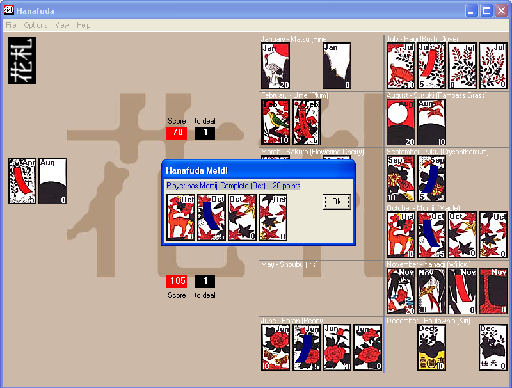Image resolution: width=512 pixels, height=388 pixels.
Task: Click the November swallow 10-point card
Action: tap(431, 291)
